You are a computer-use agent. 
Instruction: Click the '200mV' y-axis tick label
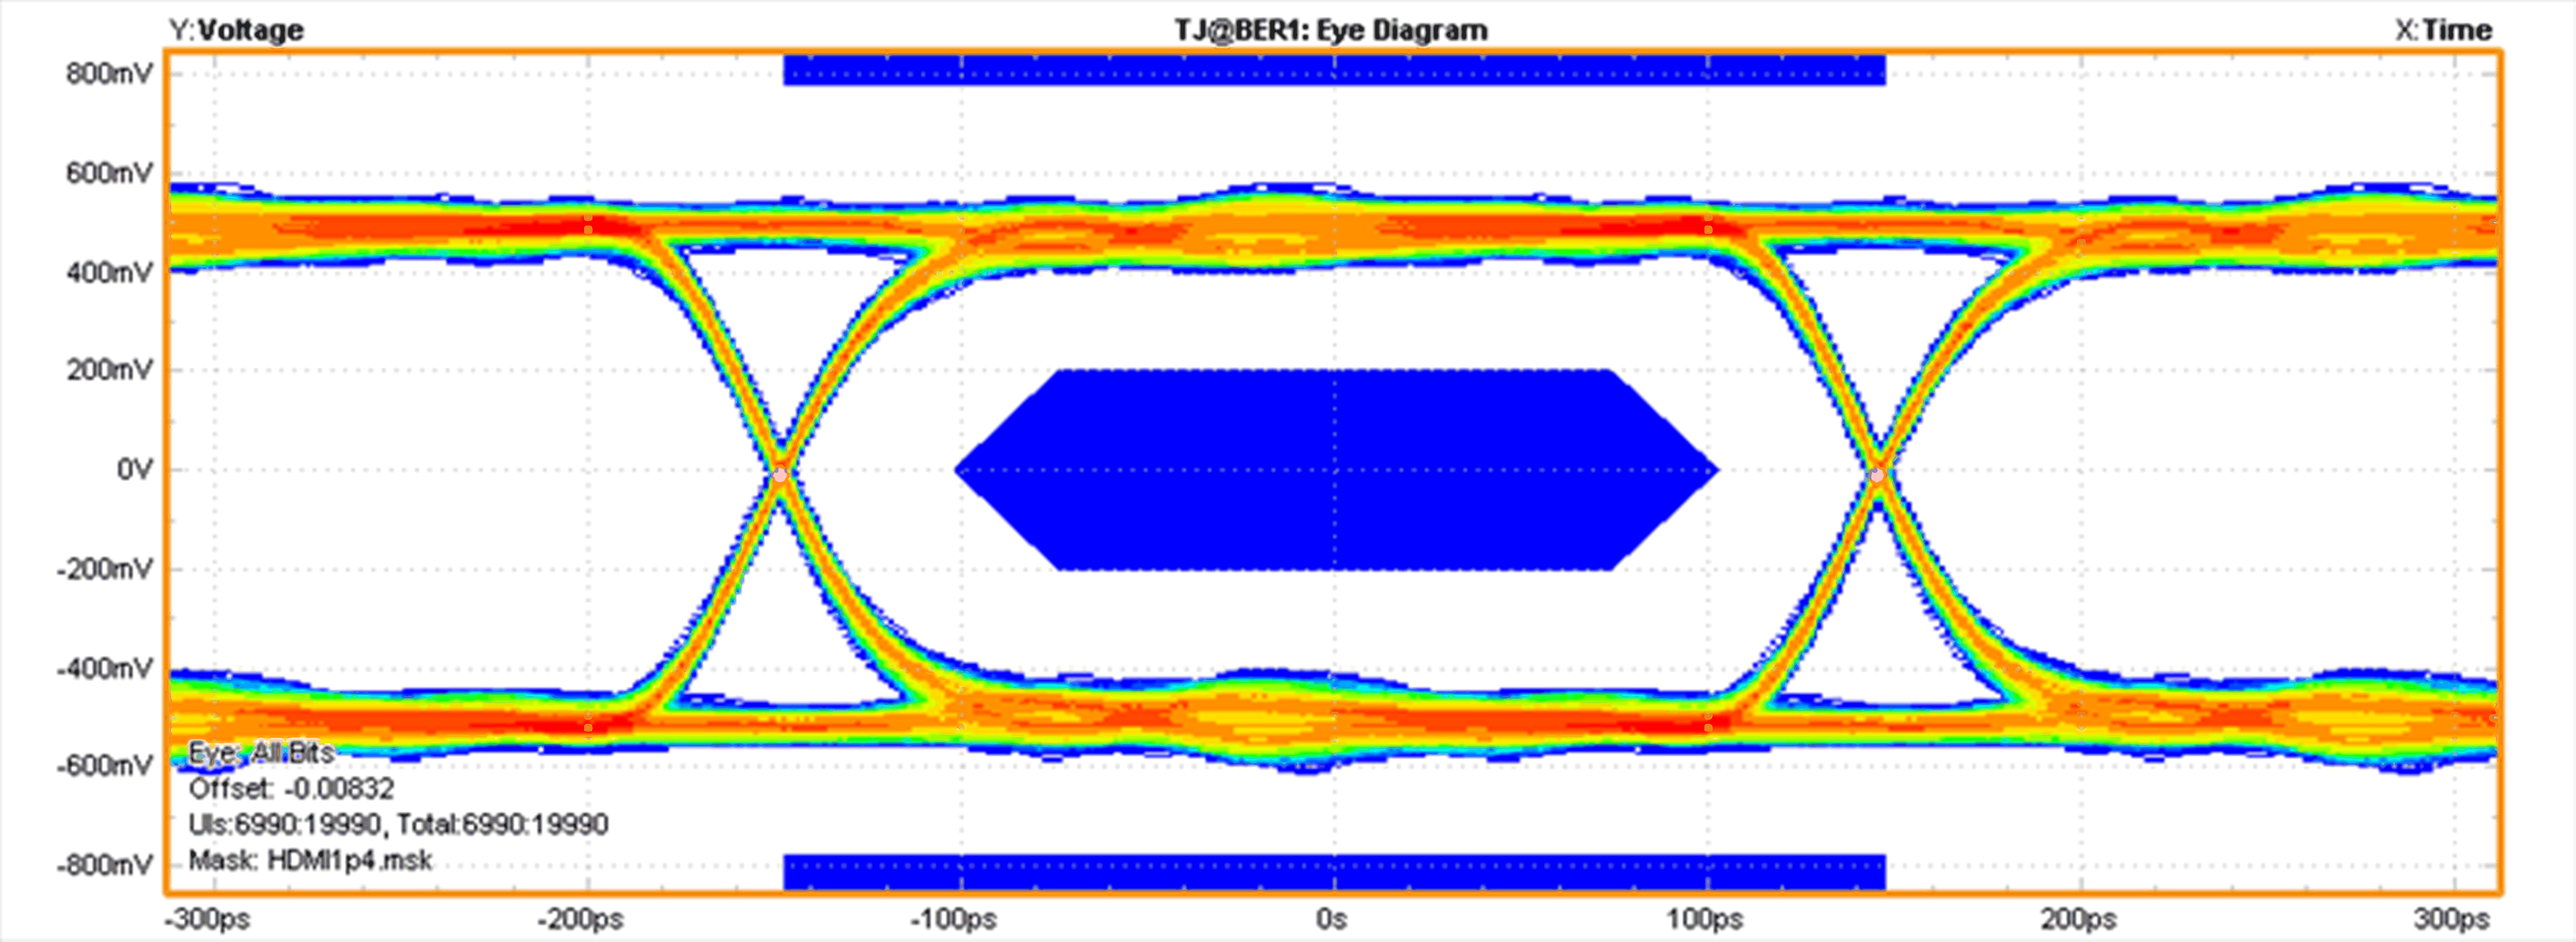110,370
